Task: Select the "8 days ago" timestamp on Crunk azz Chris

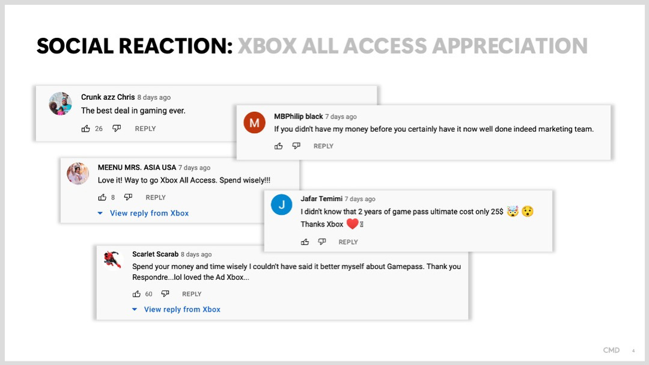Action: (154, 97)
